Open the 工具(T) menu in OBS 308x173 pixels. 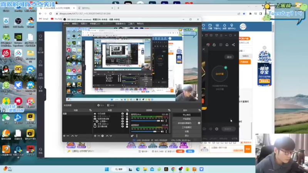point(131,23)
